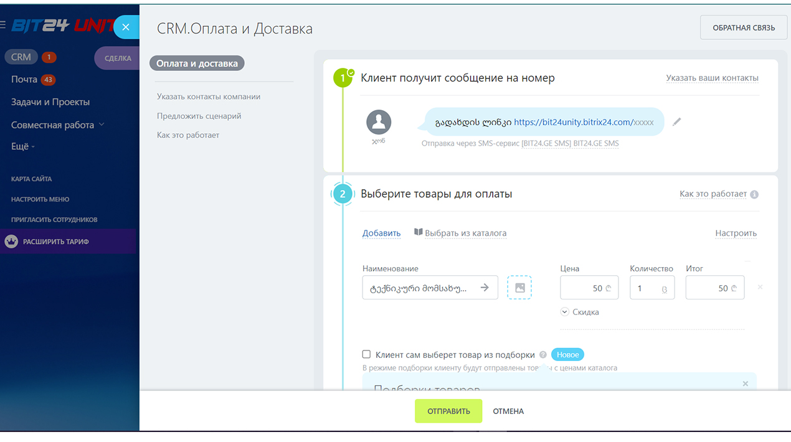
Task: Click the Цена price input field
Action: (589, 288)
